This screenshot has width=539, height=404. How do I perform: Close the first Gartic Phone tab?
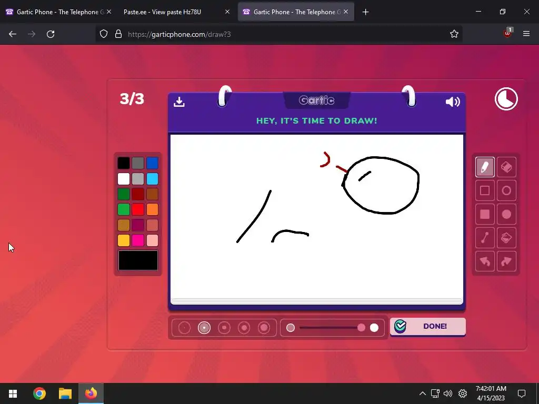[x=109, y=12]
